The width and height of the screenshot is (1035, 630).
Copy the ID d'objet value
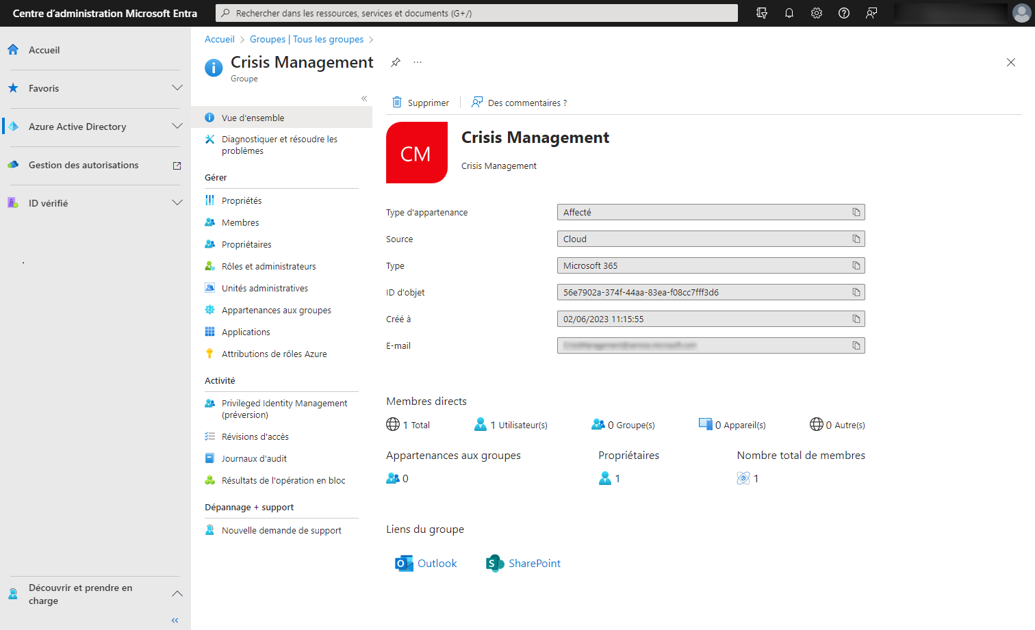point(856,292)
